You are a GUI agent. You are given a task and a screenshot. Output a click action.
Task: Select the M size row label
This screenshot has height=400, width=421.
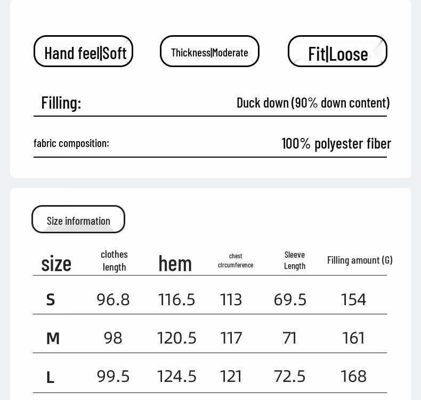pos(53,338)
